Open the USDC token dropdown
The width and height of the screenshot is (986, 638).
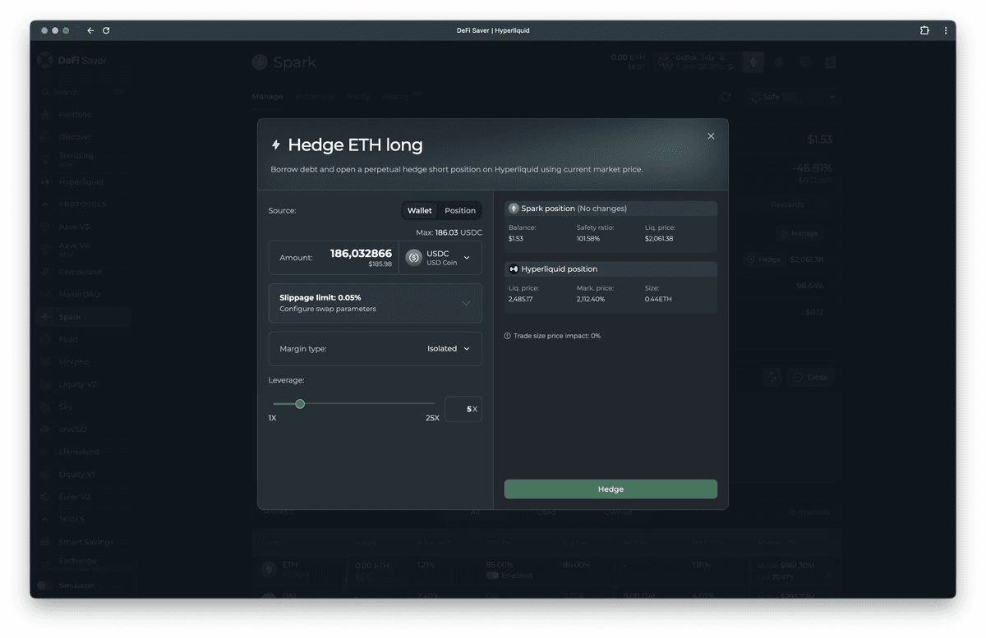pos(440,258)
